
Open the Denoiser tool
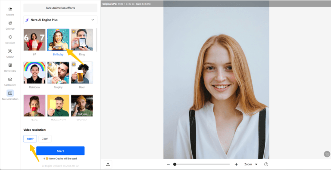click(x=10, y=39)
